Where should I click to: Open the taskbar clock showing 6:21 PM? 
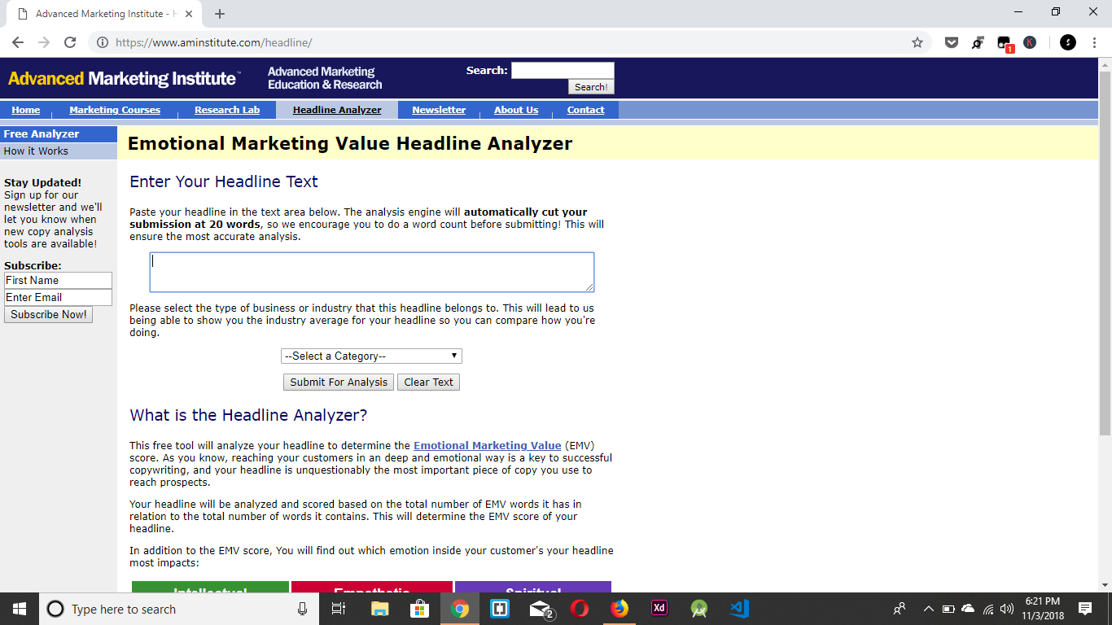click(x=1042, y=609)
